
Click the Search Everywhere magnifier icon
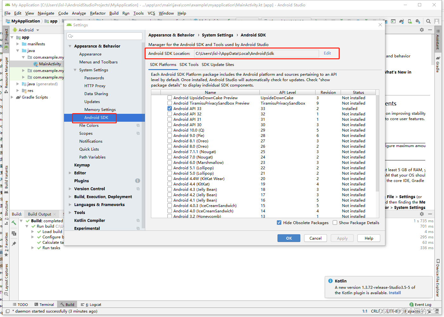coord(428,21)
